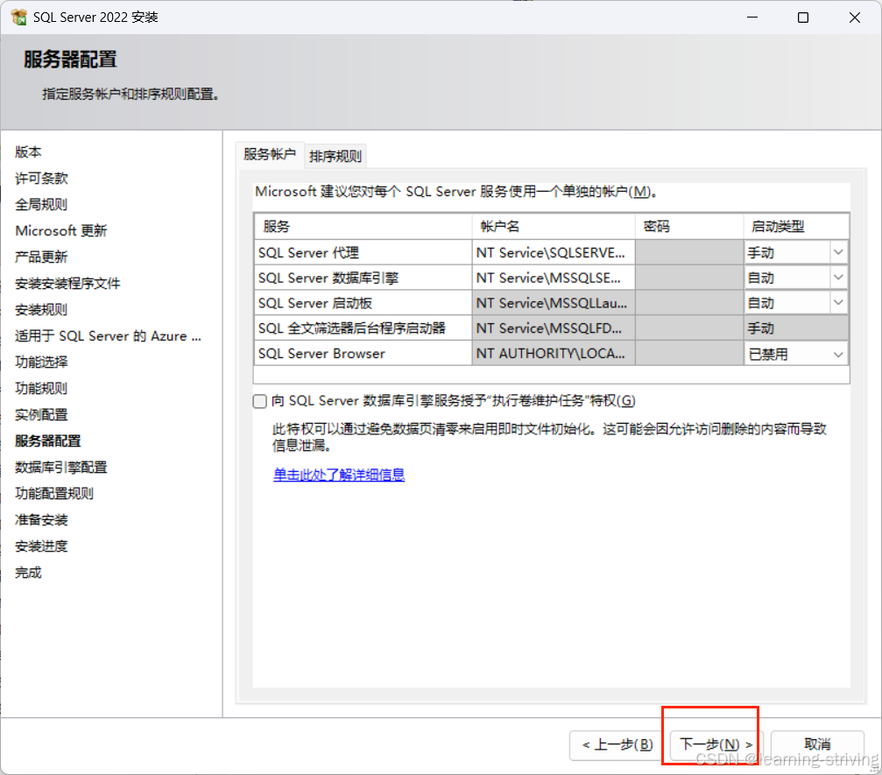This screenshot has width=882, height=775.
Task: Click 完成 step in the sidebar
Action: coord(28,573)
